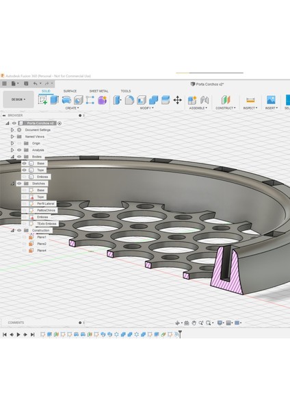Open the CREATE dropdown menu
The height and width of the screenshot is (411, 290).
point(72,108)
